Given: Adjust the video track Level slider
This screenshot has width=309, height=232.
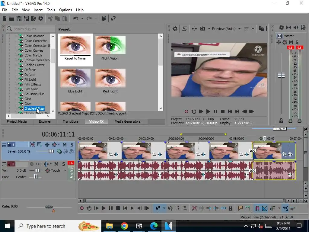Looking at the screenshot, I should click(51, 151).
